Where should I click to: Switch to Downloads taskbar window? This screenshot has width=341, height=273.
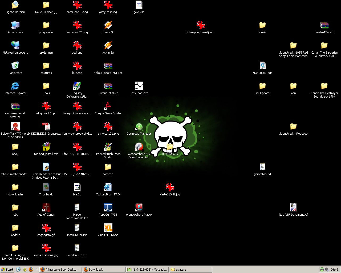click(x=104, y=270)
